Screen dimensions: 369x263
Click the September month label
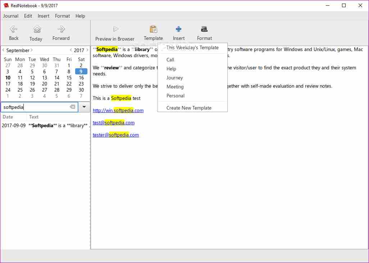(x=18, y=50)
